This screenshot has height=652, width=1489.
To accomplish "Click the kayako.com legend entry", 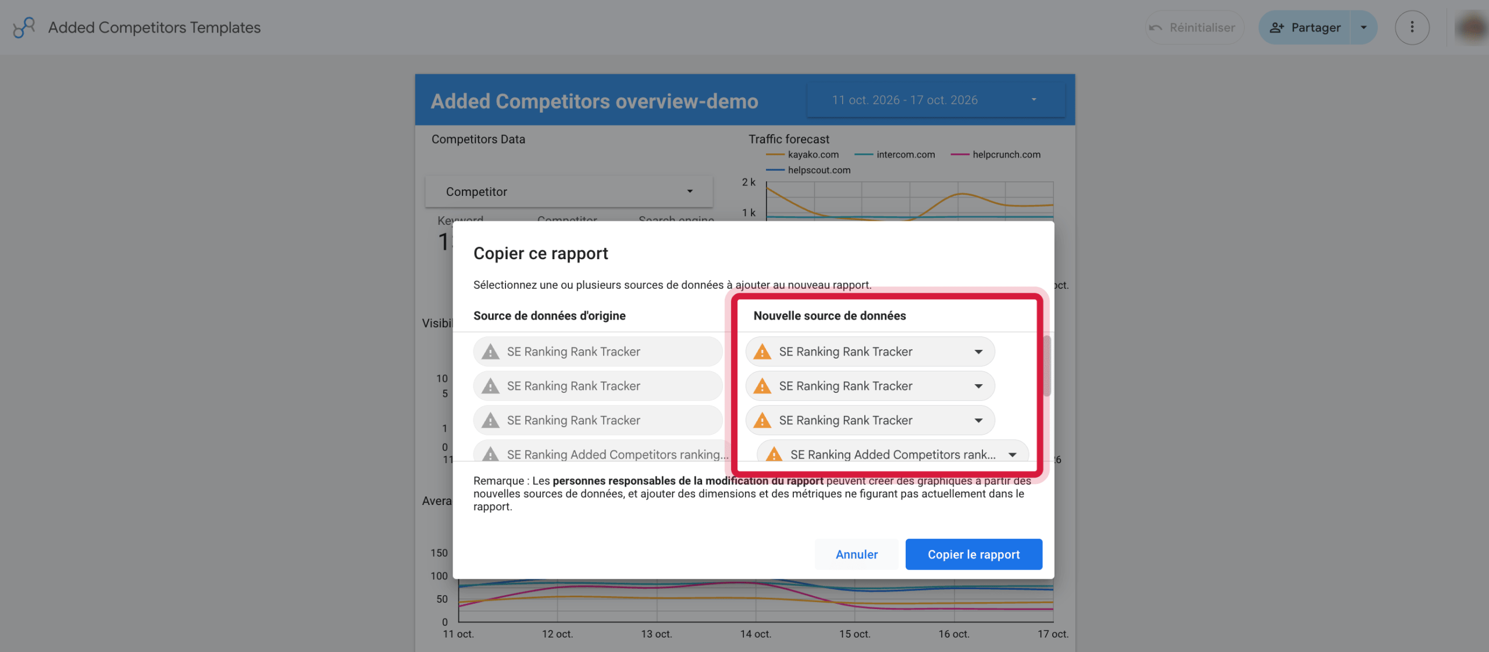I will 803,155.
